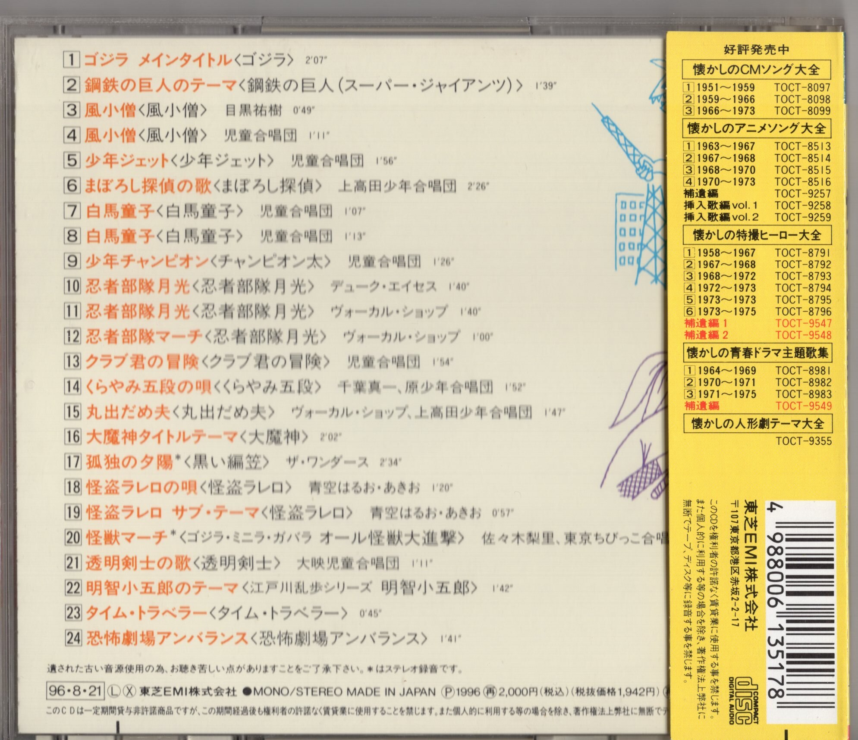The height and width of the screenshot is (740, 858).
Task: Select track 9 title 少年チャンピオン
Action: [x=147, y=261]
